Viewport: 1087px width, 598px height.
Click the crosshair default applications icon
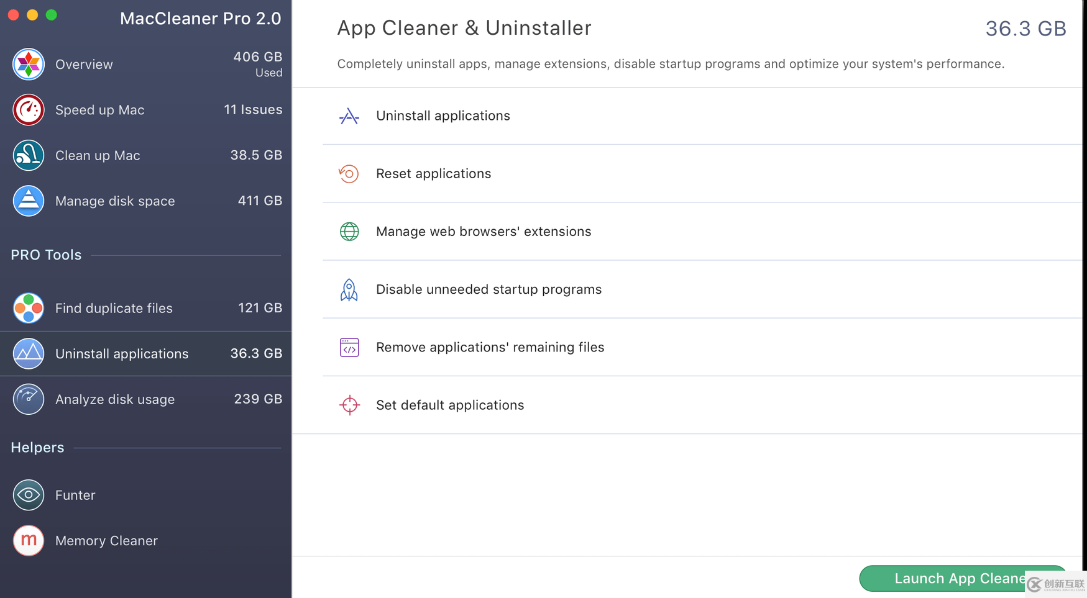(x=349, y=405)
